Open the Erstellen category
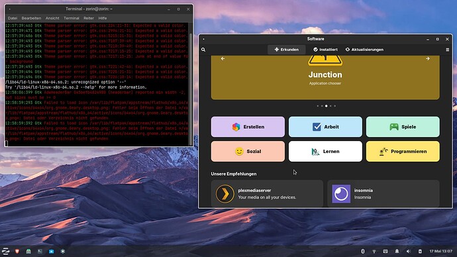Viewport: 457px width, 257px height. coord(248,127)
